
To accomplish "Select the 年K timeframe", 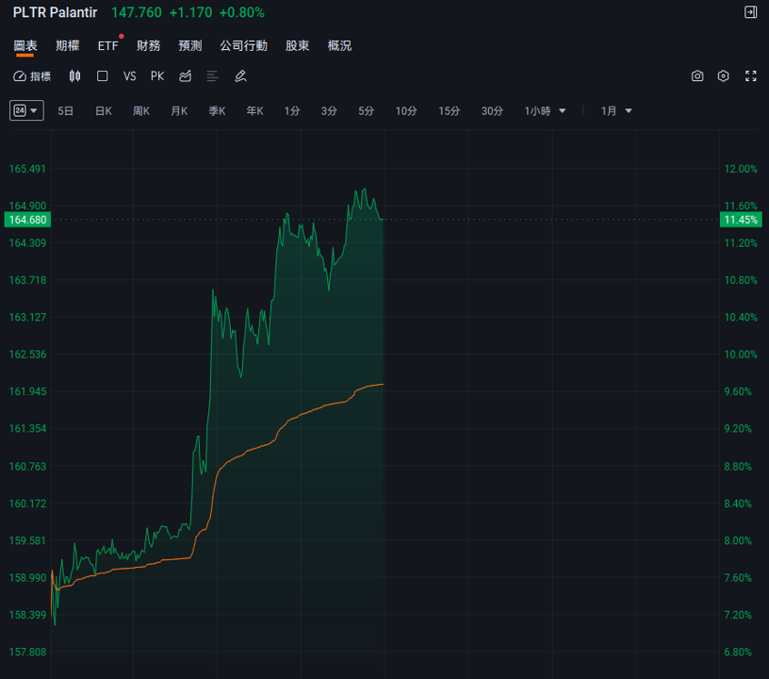I will tap(254, 111).
